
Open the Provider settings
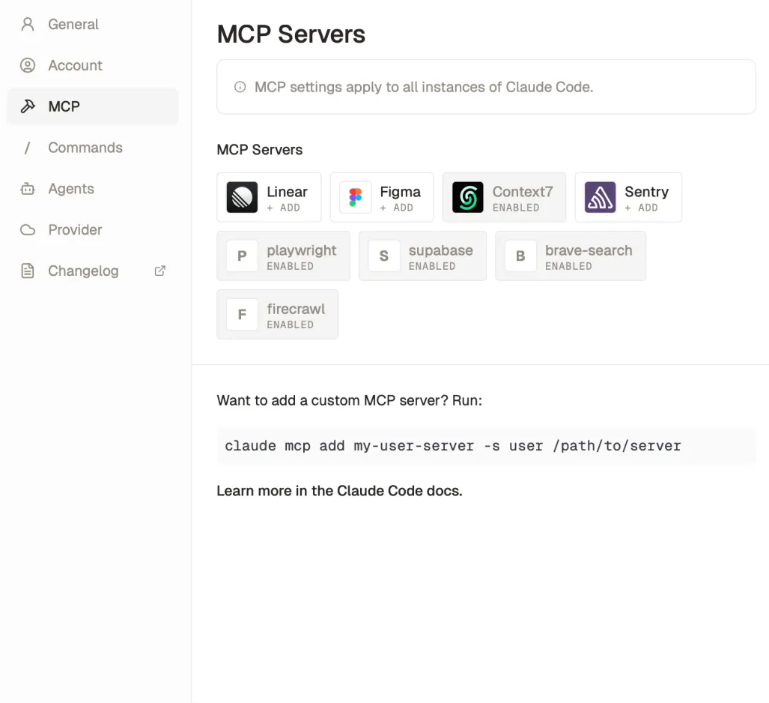(93, 230)
